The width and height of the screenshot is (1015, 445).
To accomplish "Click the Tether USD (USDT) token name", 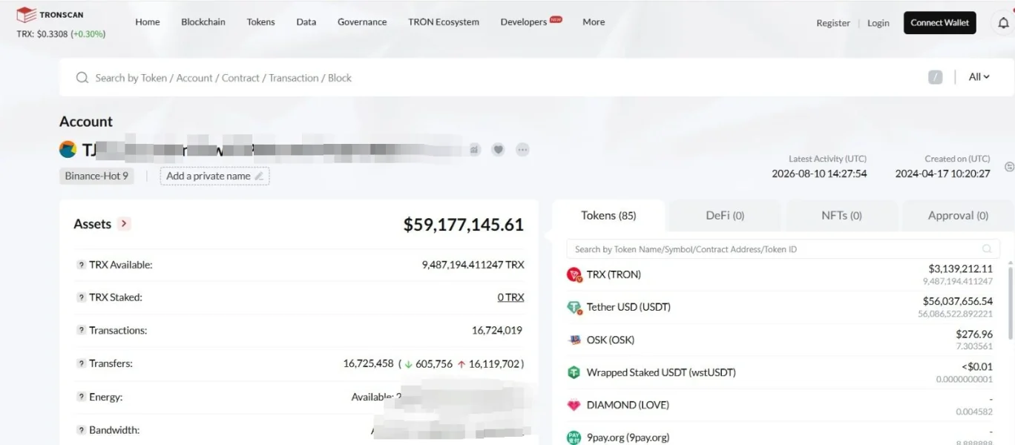I will coord(628,307).
